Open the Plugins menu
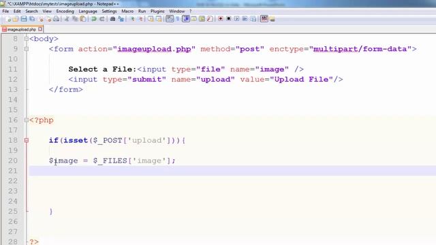This screenshot has height=245, width=436. tap(157, 12)
